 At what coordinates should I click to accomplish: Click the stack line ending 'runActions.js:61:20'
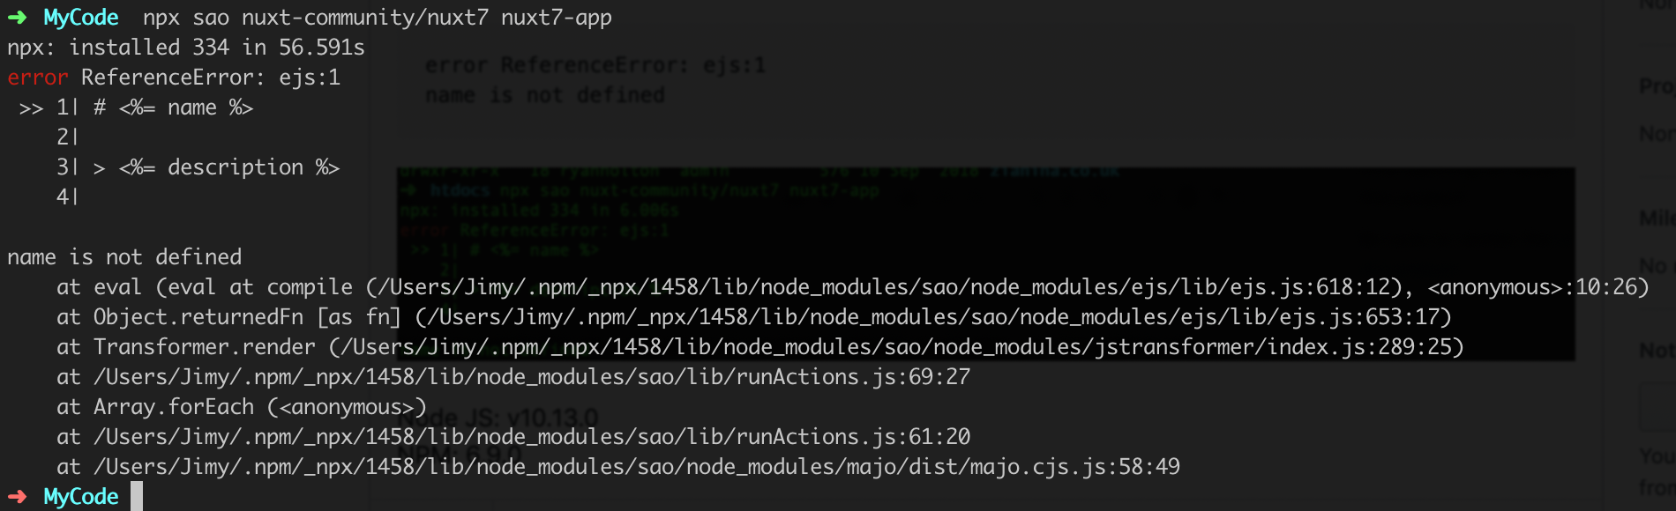[513, 437]
